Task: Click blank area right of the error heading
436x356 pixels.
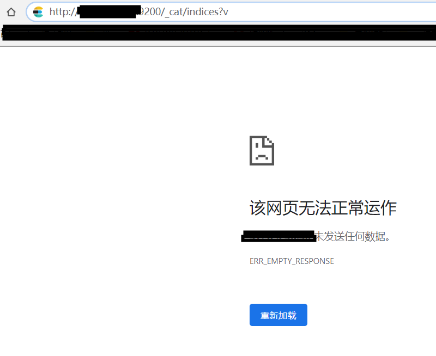Action: [x=417, y=208]
